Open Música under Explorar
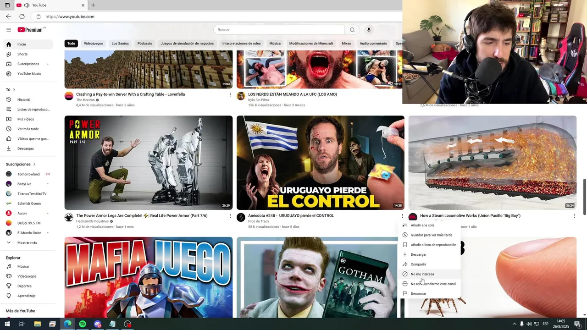 tap(28, 266)
